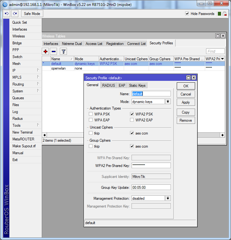231x240 pixels.
Task: Open the MetaROUTER menu item
Action: (26, 139)
